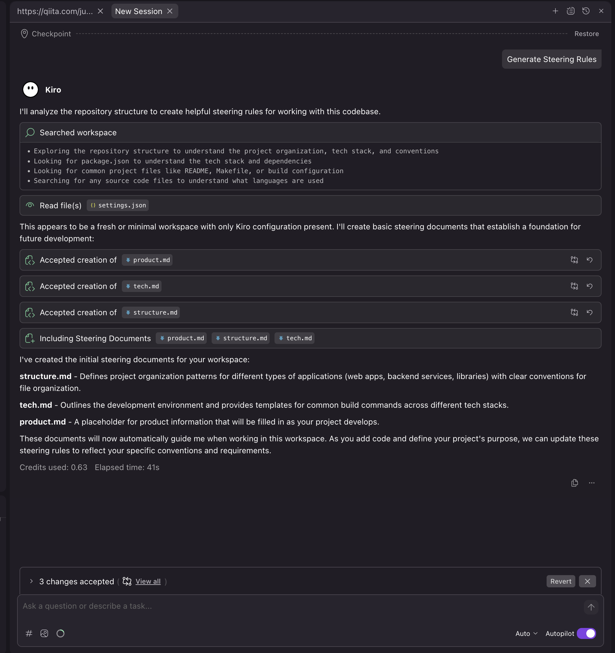Open the View all changes link

[x=148, y=581]
